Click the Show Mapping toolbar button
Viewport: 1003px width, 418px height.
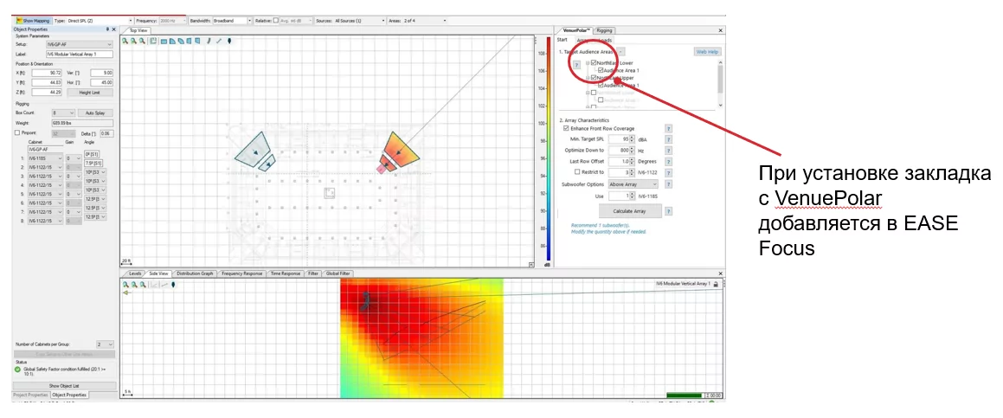32,19
